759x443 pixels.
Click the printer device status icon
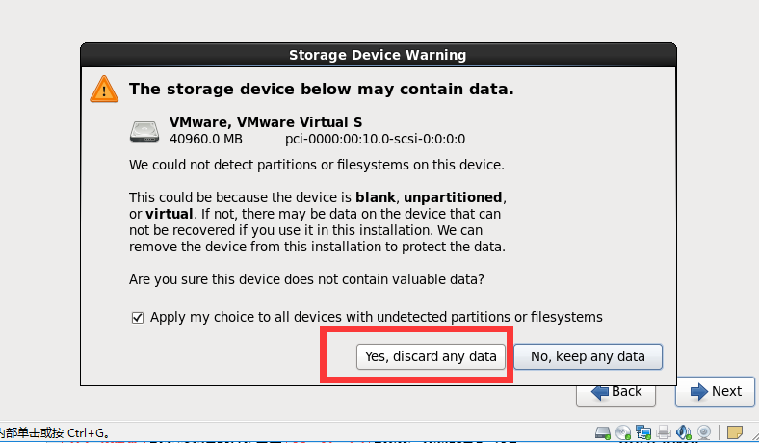point(664,431)
